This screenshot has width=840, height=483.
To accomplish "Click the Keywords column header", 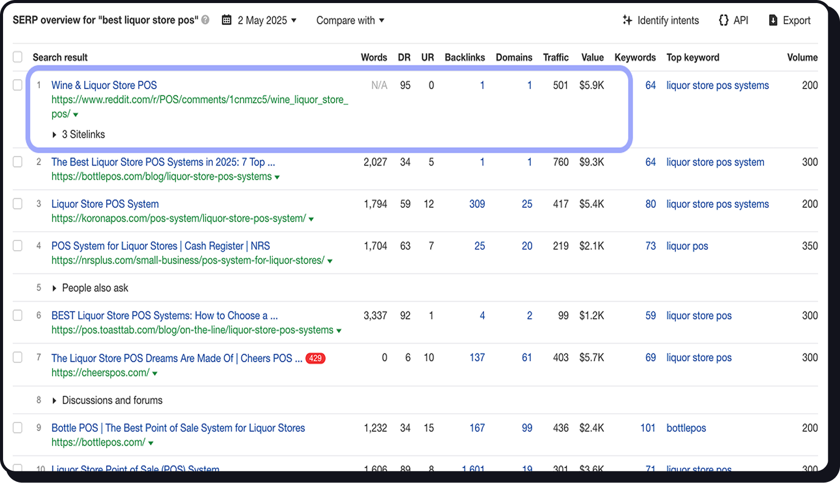I will 635,57.
